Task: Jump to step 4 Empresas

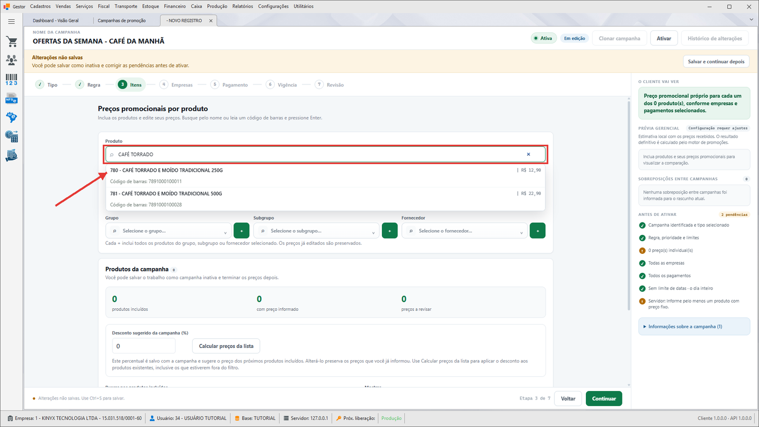Action: pyautogui.click(x=176, y=84)
